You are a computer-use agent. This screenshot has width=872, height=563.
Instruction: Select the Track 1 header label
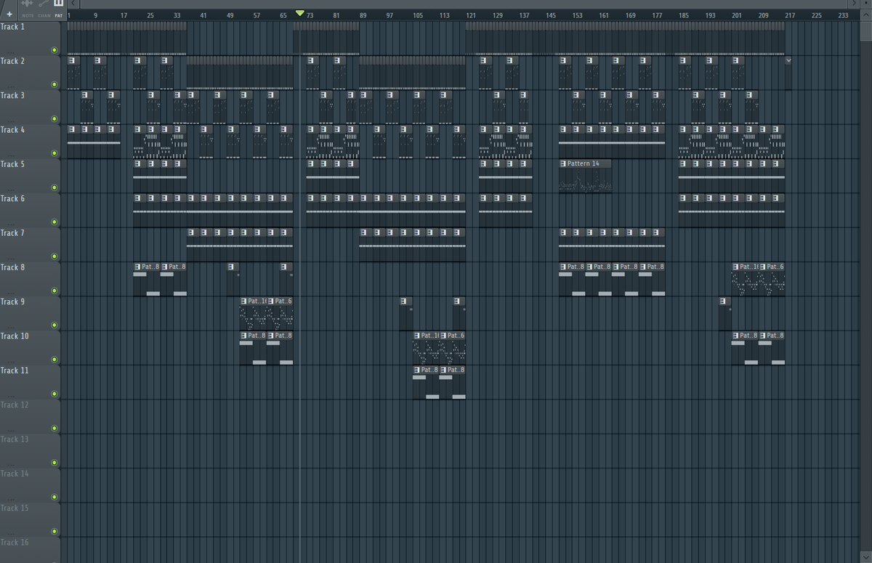12,26
